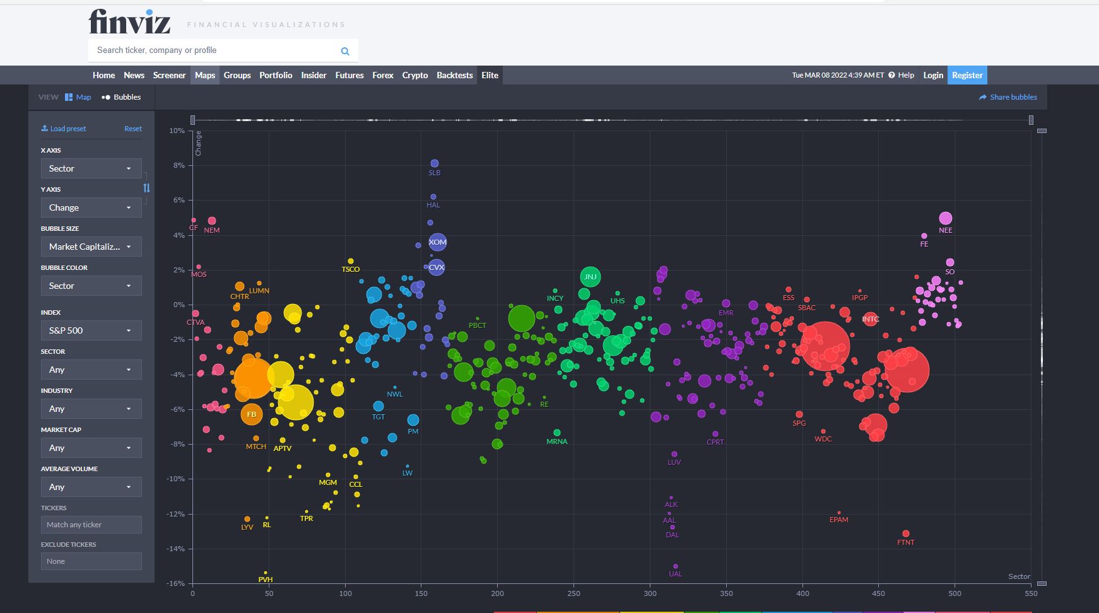Screen dimensions: 1099x613
Task: Click the UAL bubble
Action: pyautogui.click(x=676, y=566)
